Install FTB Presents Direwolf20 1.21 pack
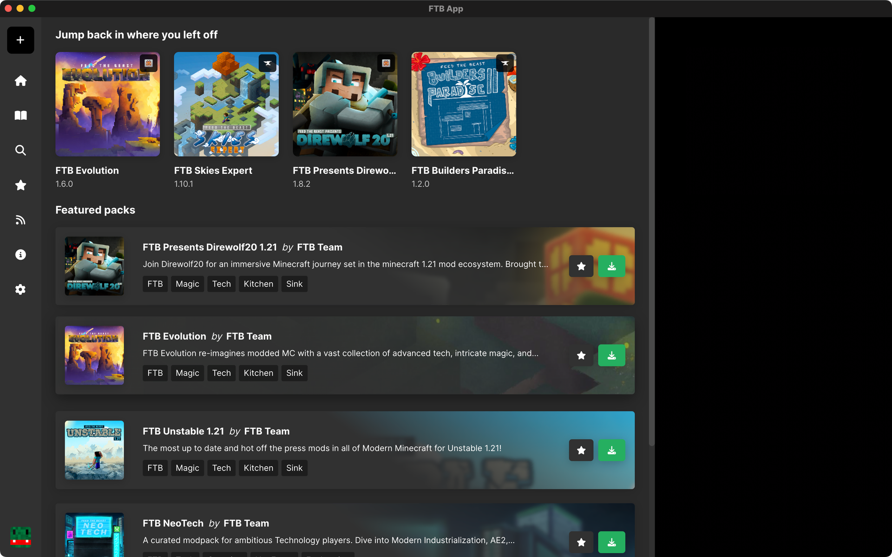892x557 pixels. tap(611, 266)
